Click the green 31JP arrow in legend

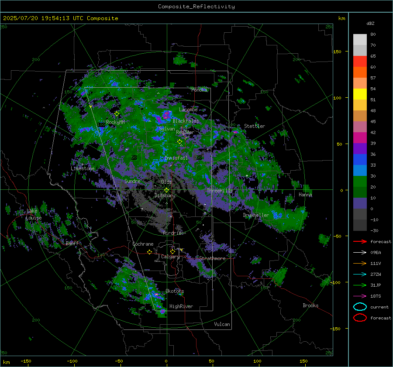click(x=360, y=285)
